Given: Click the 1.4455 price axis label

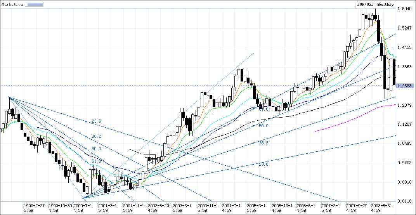Looking at the screenshot, I should click(x=404, y=47).
